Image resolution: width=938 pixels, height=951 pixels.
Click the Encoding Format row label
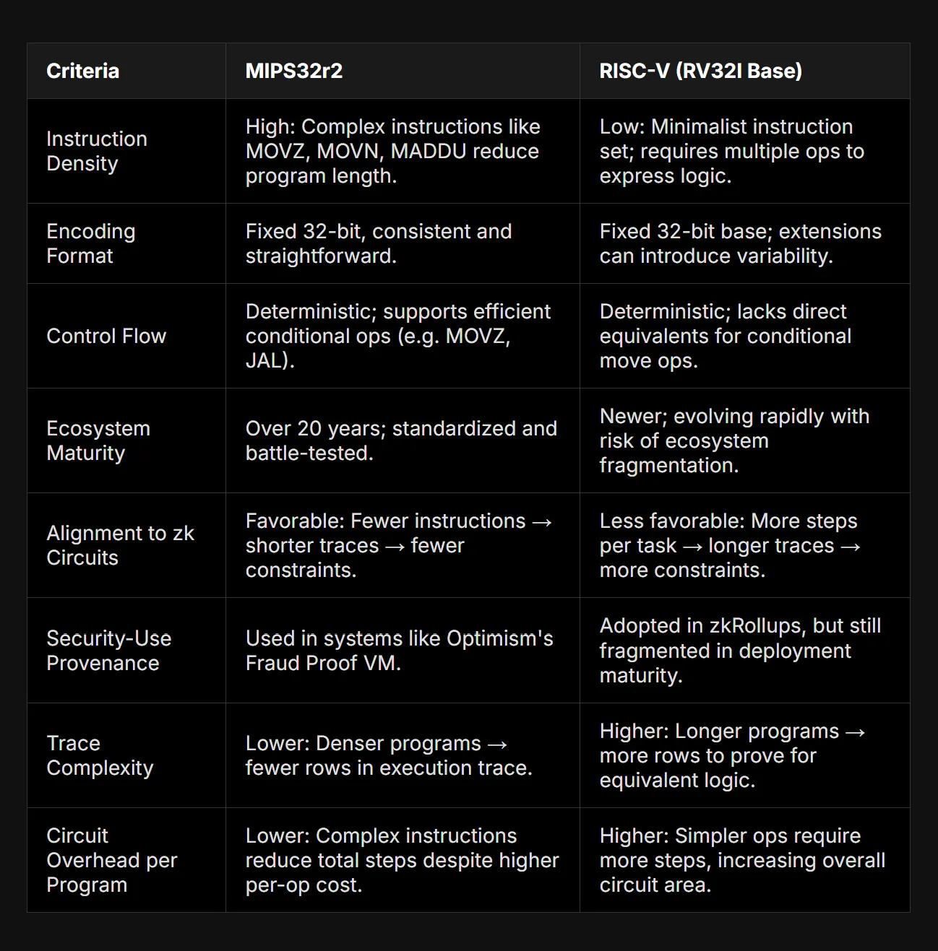[x=91, y=243]
